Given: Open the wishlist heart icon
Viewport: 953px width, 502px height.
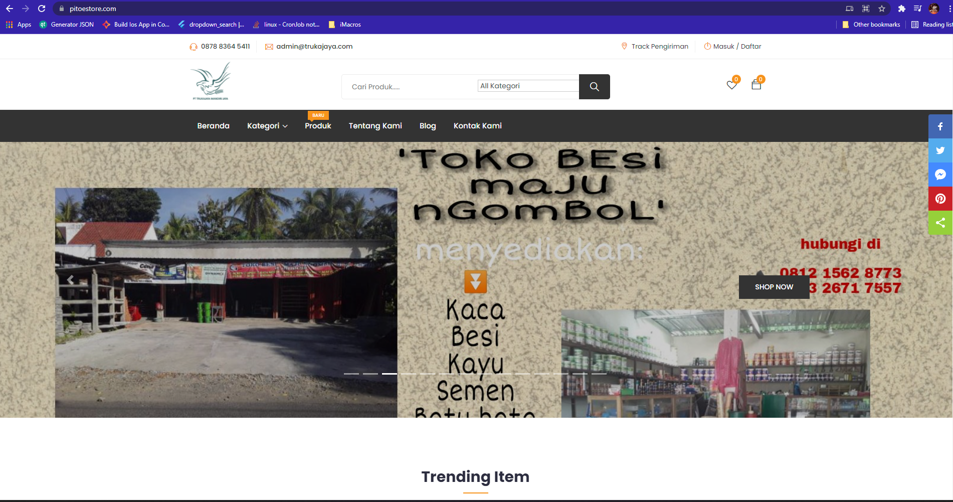Looking at the screenshot, I should tap(731, 85).
